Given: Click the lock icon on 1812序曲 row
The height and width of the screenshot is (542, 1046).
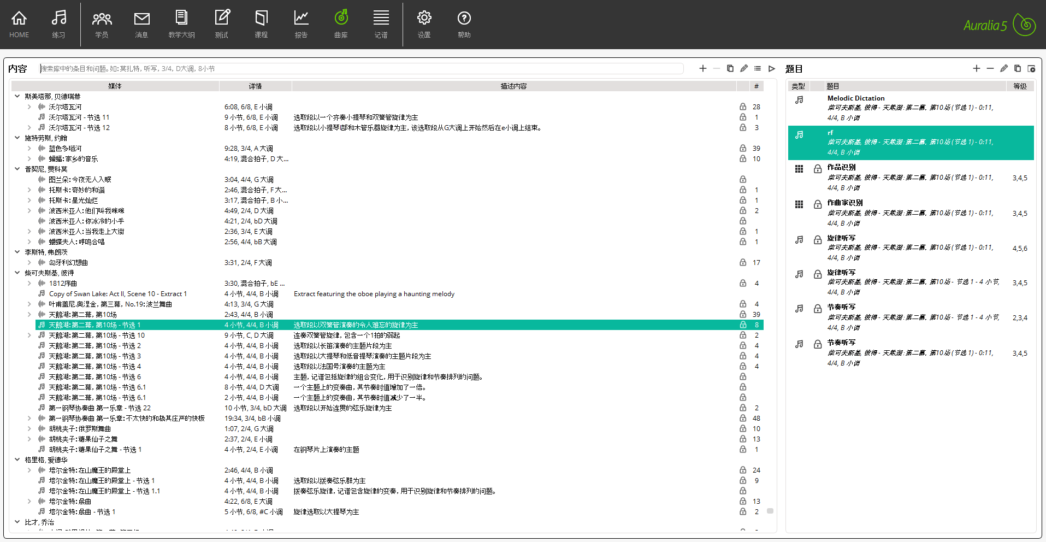Looking at the screenshot, I should click(743, 283).
